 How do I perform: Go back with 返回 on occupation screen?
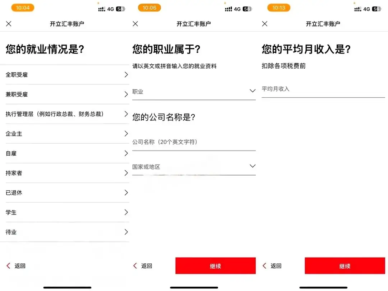(143, 266)
